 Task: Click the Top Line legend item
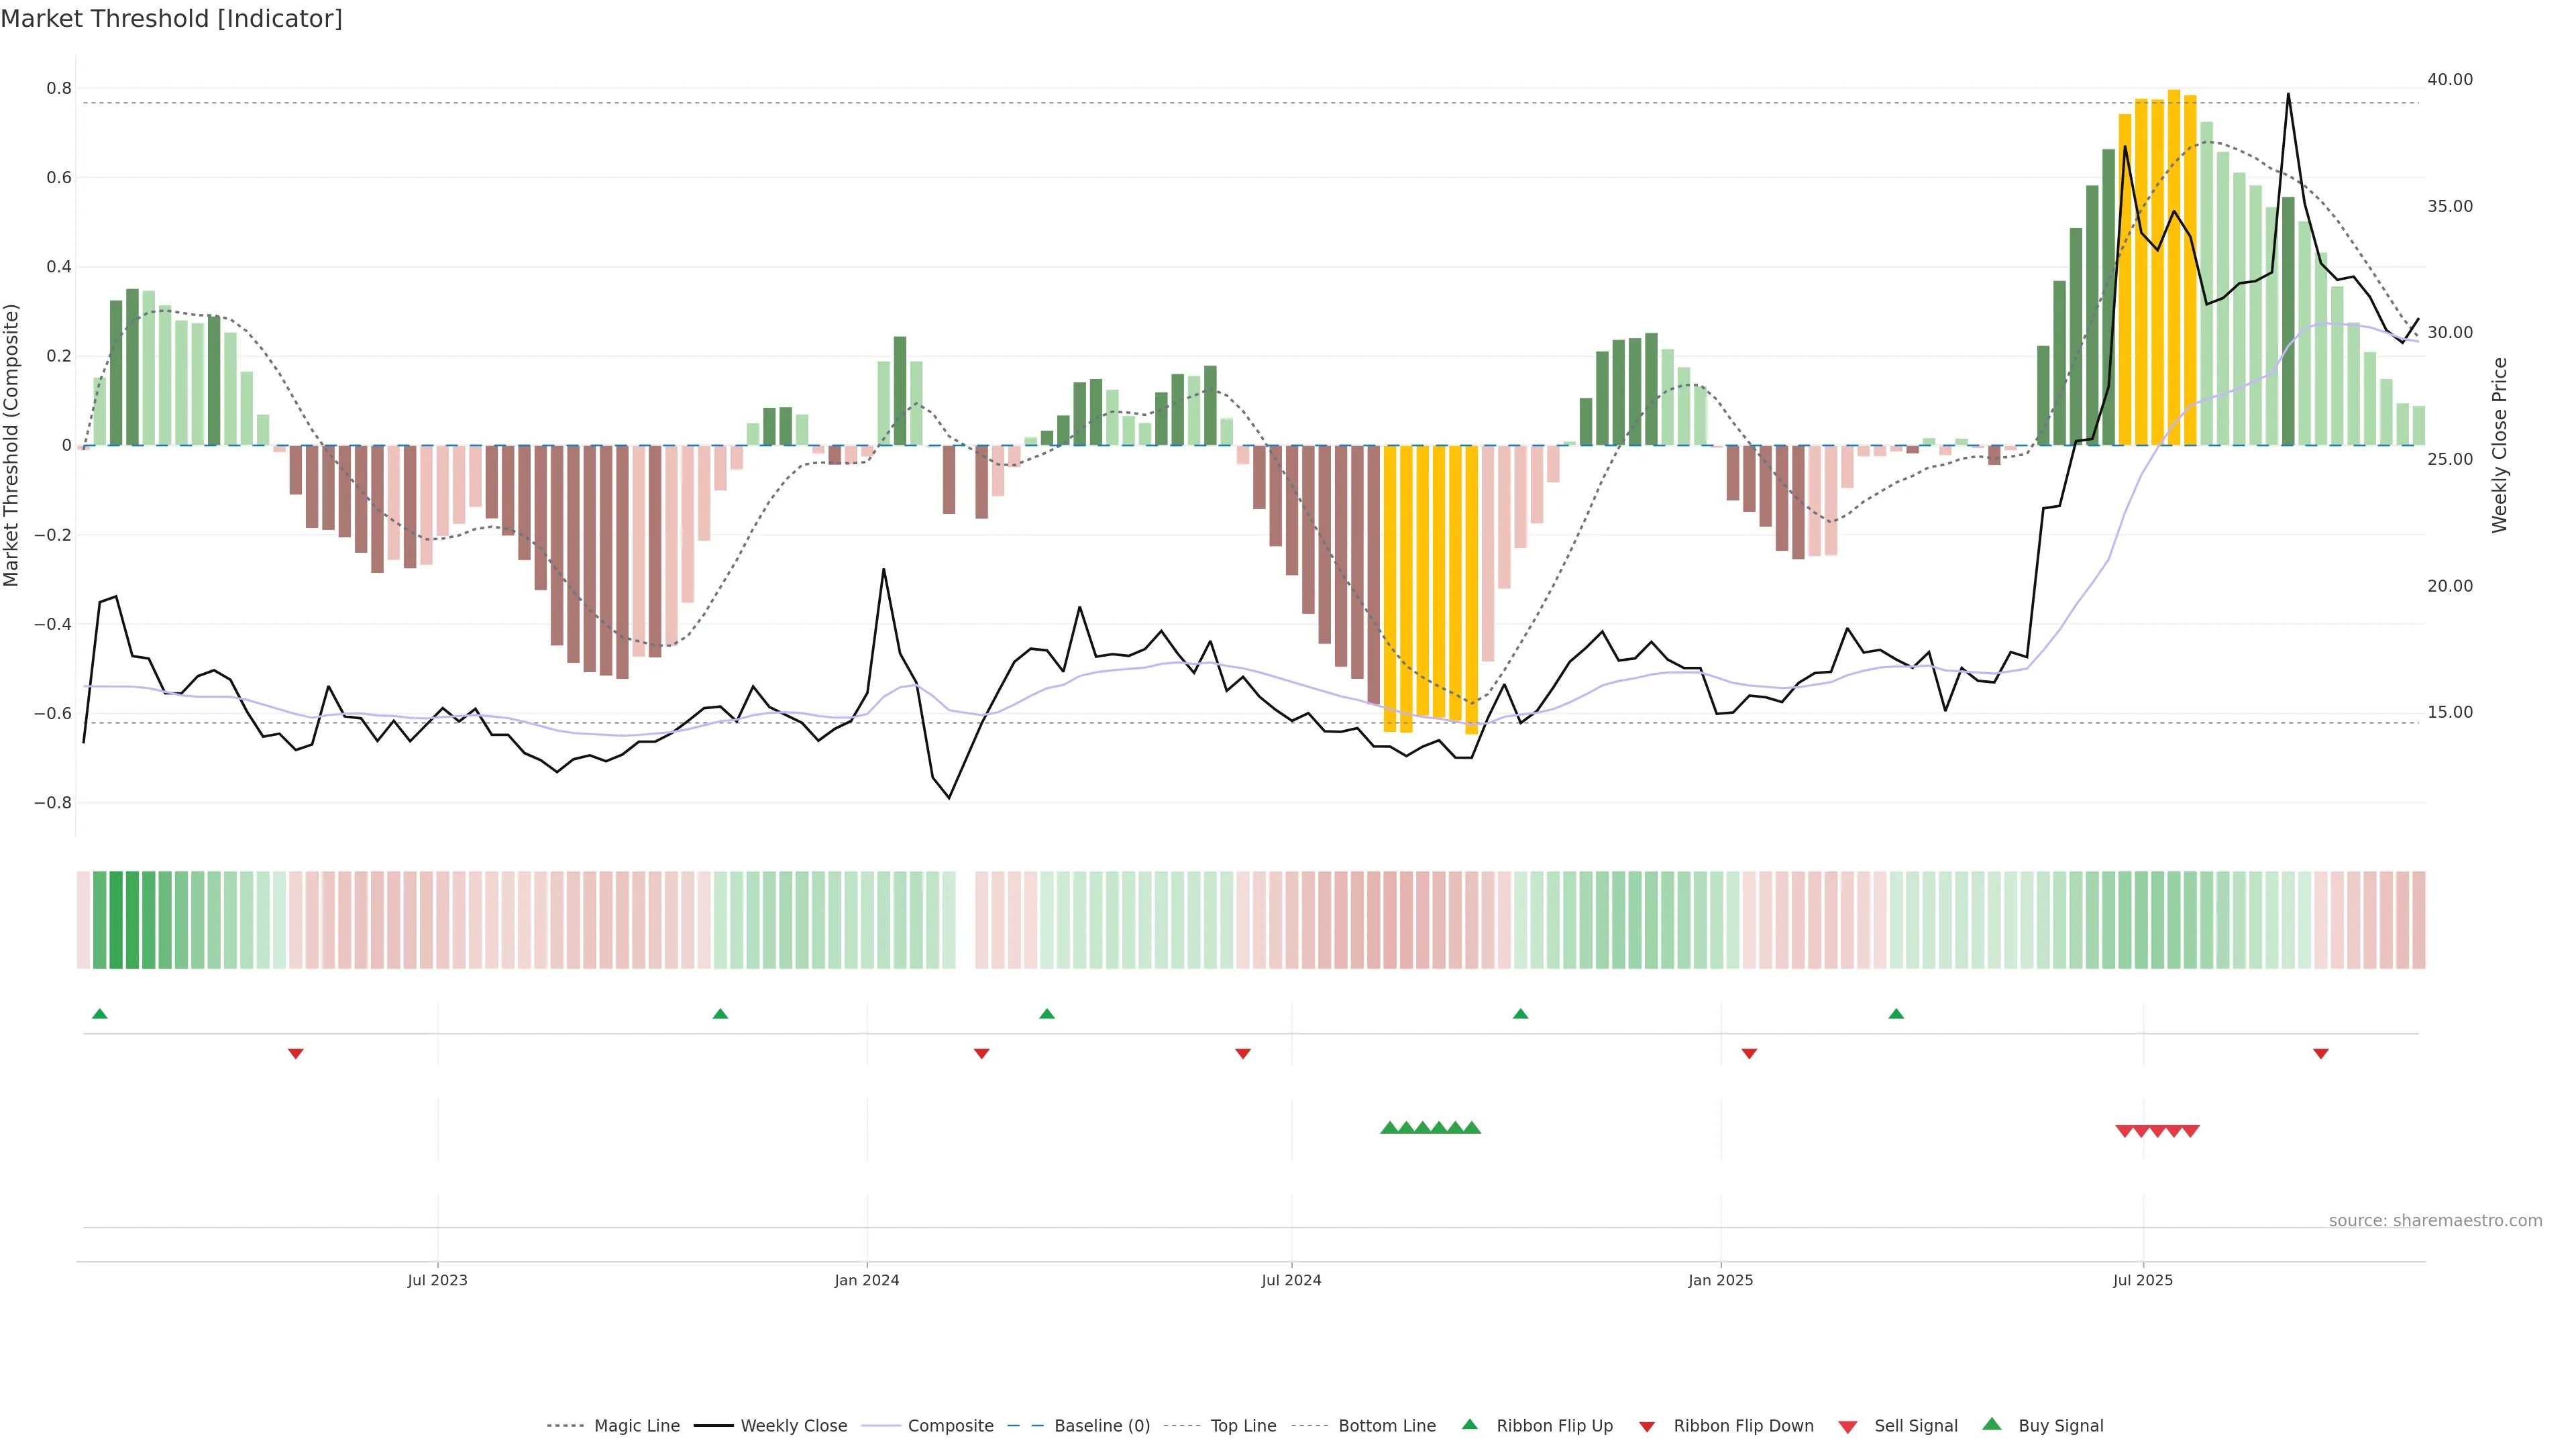point(1243,1425)
